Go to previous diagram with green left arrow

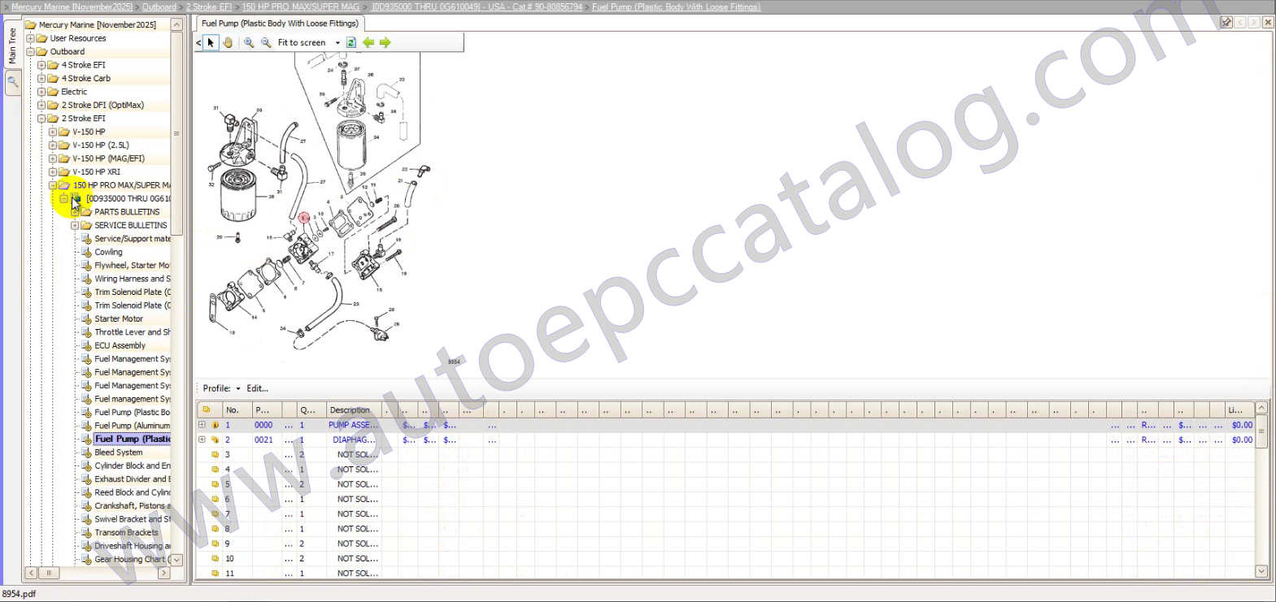(x=368, y=42)
